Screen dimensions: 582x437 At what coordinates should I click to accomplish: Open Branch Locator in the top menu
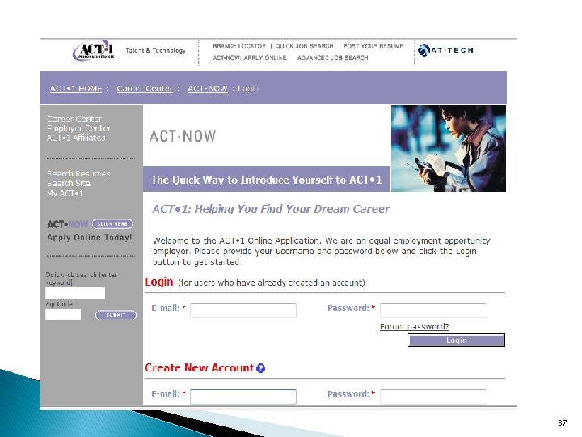(x=239, y=45)
